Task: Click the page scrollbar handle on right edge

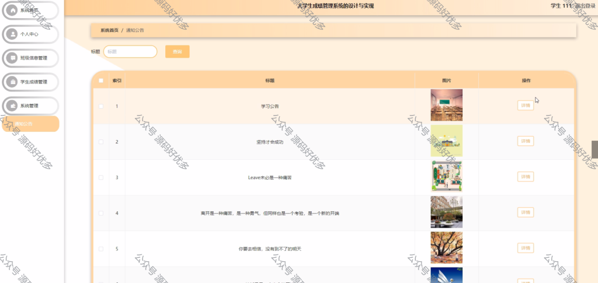Action: click(x=594, y=149)
